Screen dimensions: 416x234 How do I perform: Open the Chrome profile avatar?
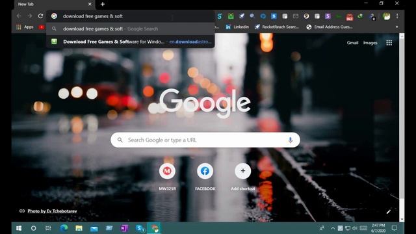pyautogui.click(x=386, y=16)
